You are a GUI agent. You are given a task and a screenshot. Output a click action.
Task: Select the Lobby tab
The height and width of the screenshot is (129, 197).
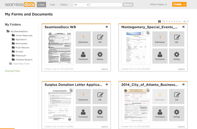(41, 5)
